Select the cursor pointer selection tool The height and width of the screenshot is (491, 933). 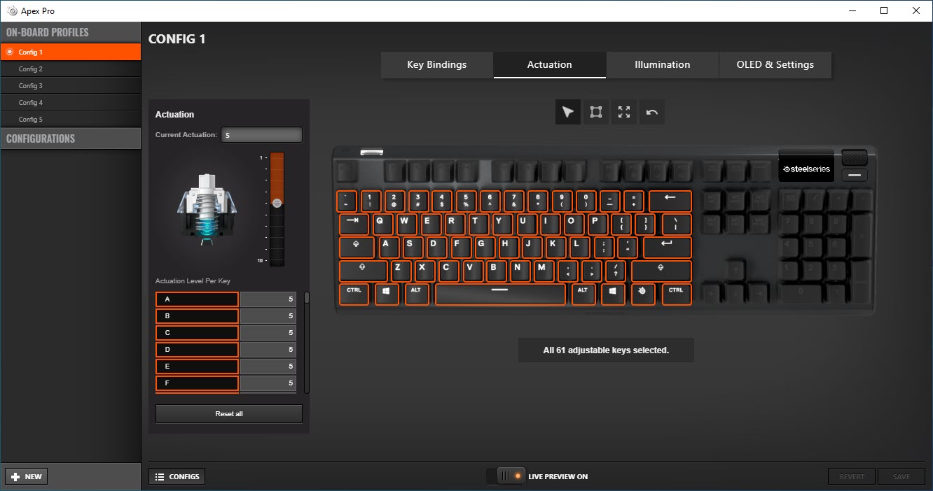click(568, 112)
